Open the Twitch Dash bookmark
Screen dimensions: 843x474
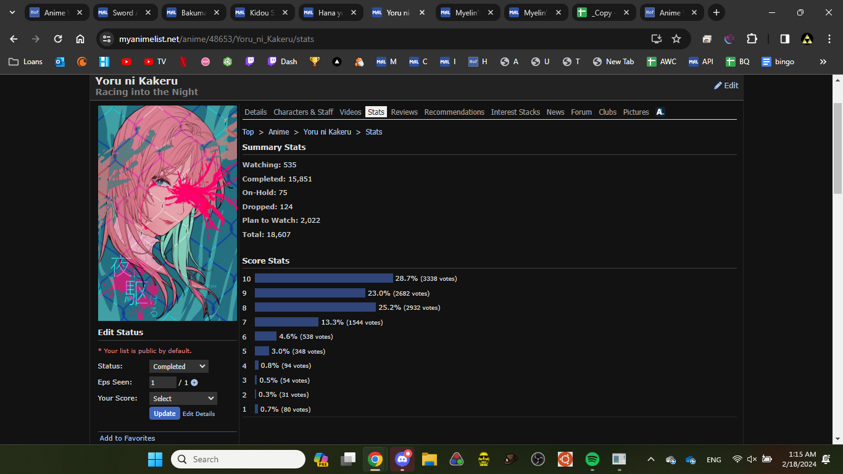(282, 62)
